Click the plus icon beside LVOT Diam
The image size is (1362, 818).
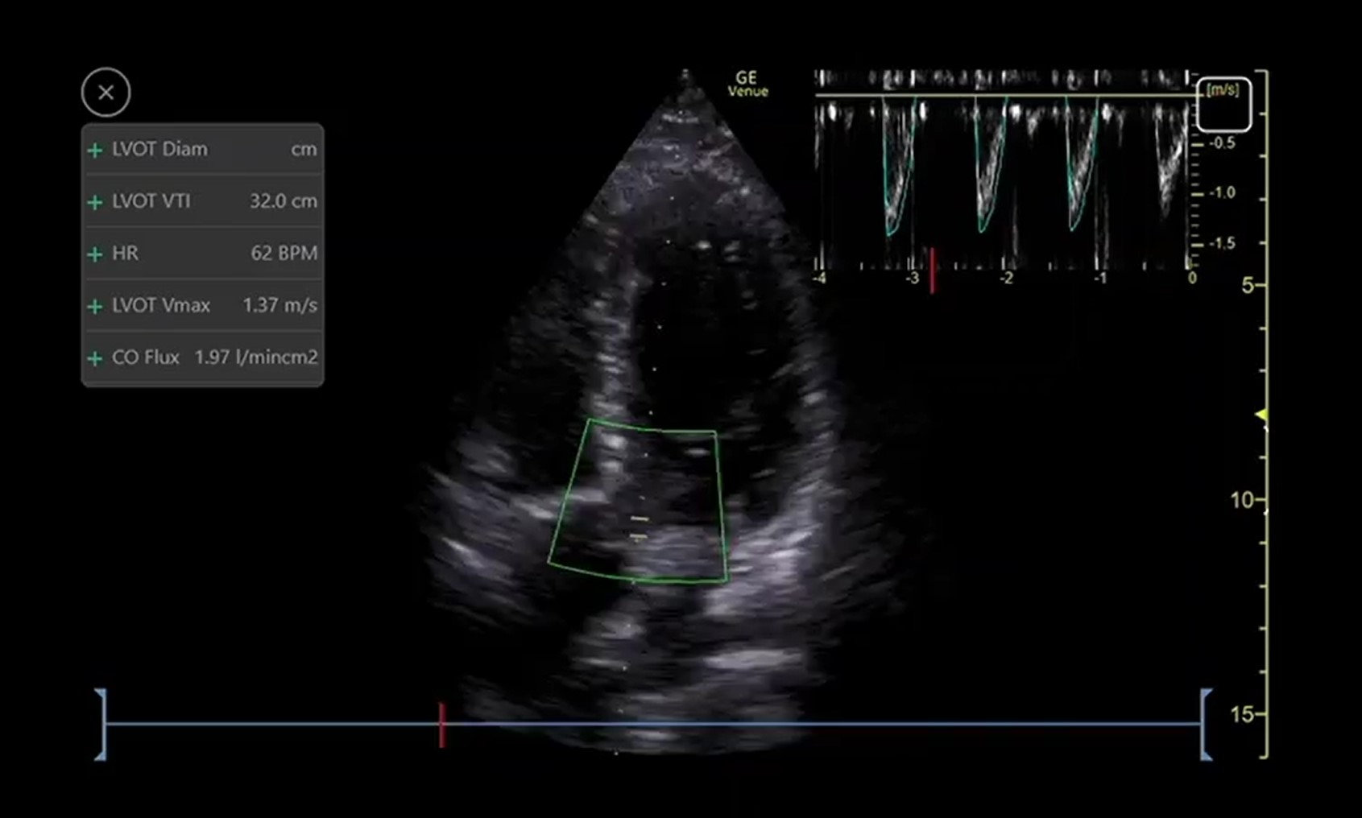96,149
